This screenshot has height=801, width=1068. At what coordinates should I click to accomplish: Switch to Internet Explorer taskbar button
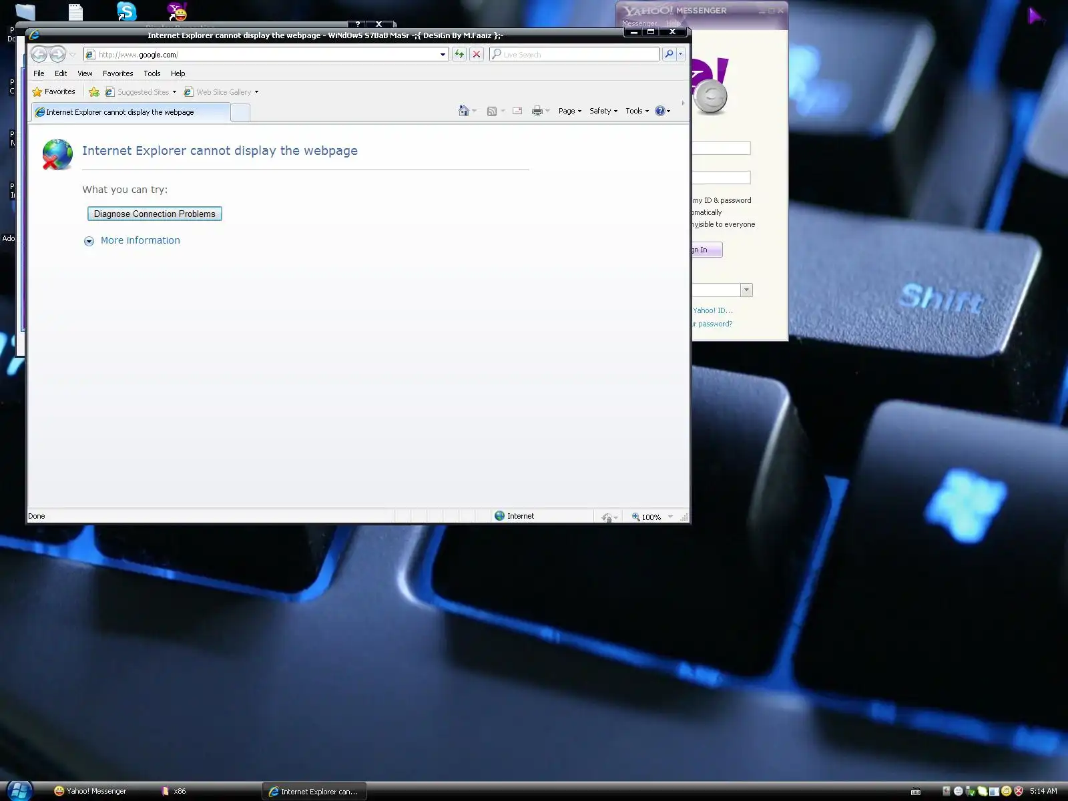pyautogui.click(x=314, y=791)
